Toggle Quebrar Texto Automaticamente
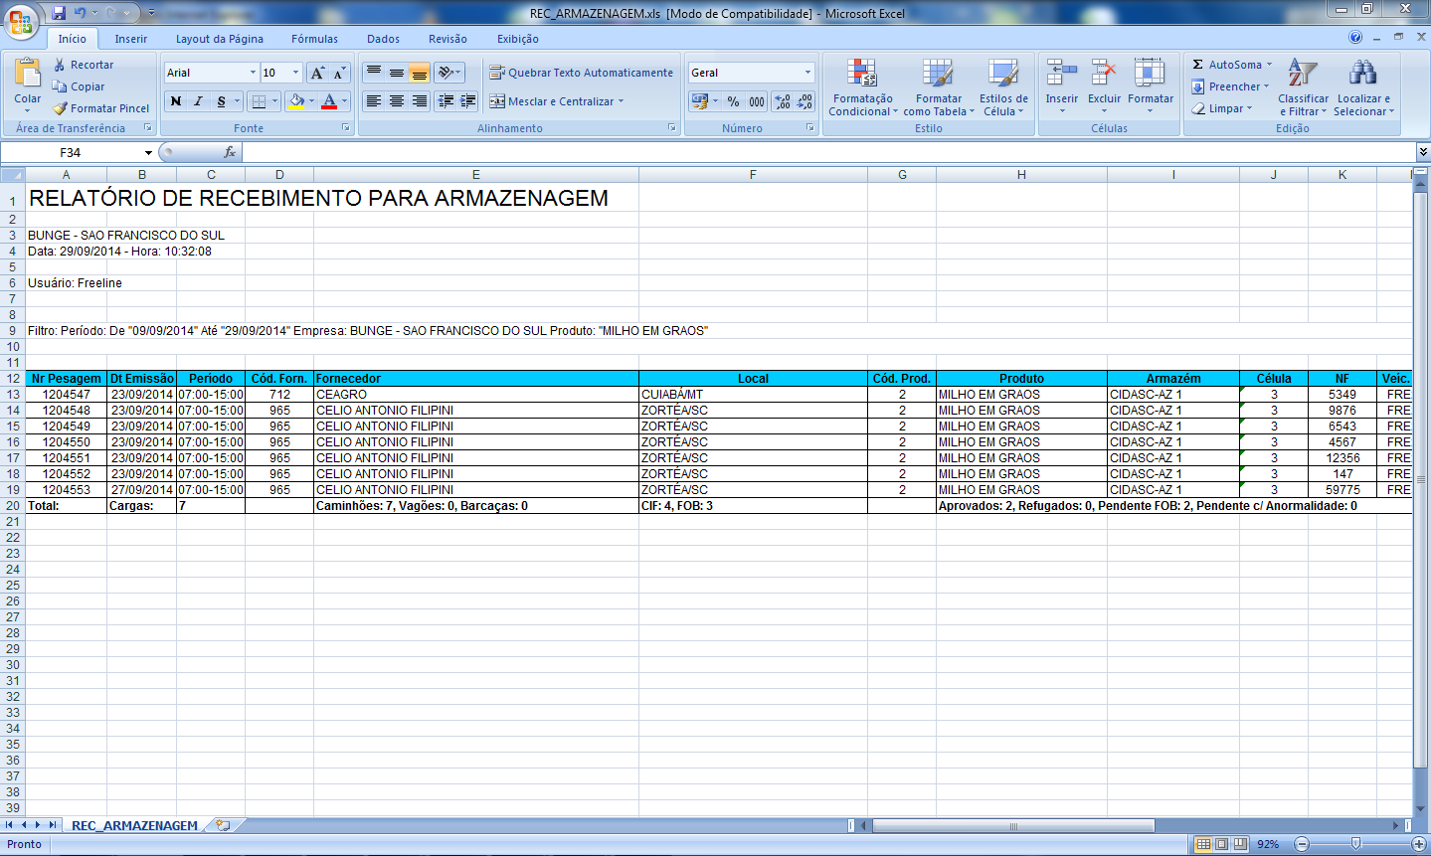This screenshot has width=1431, height=856. 581,73
